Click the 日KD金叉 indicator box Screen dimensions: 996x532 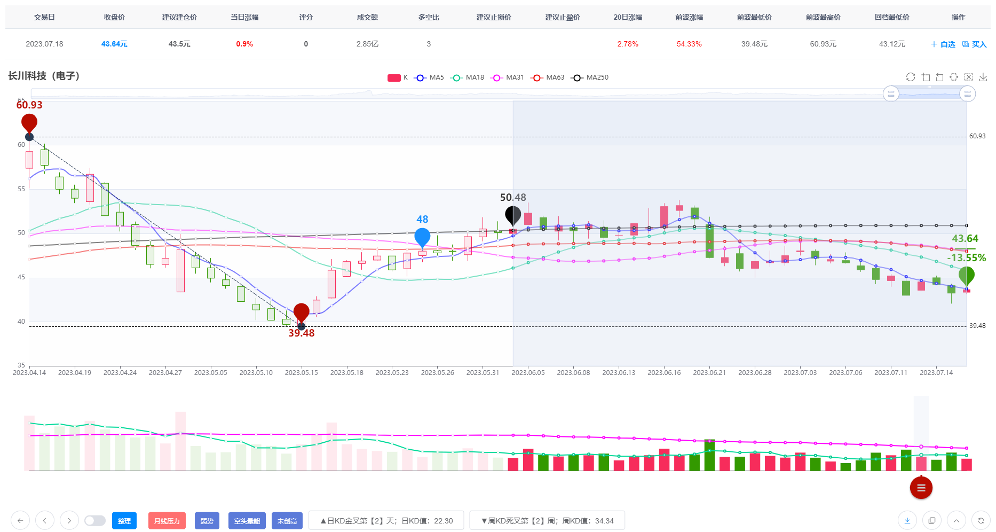(x=386, y=521)
